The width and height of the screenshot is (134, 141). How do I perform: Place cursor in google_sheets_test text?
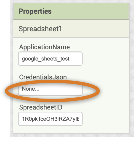(x=46, y=59)
